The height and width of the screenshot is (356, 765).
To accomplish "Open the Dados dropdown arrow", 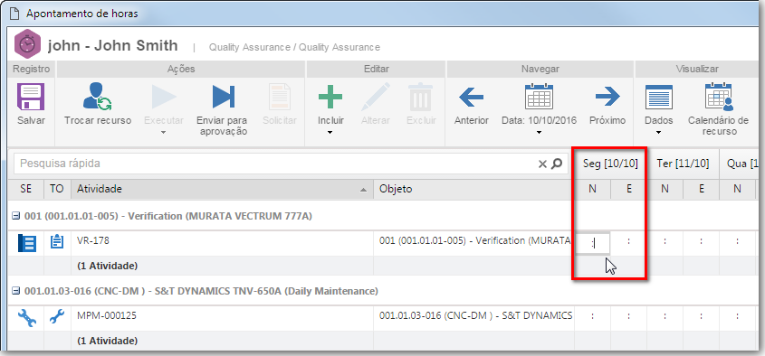I will [x=659, y=133].
